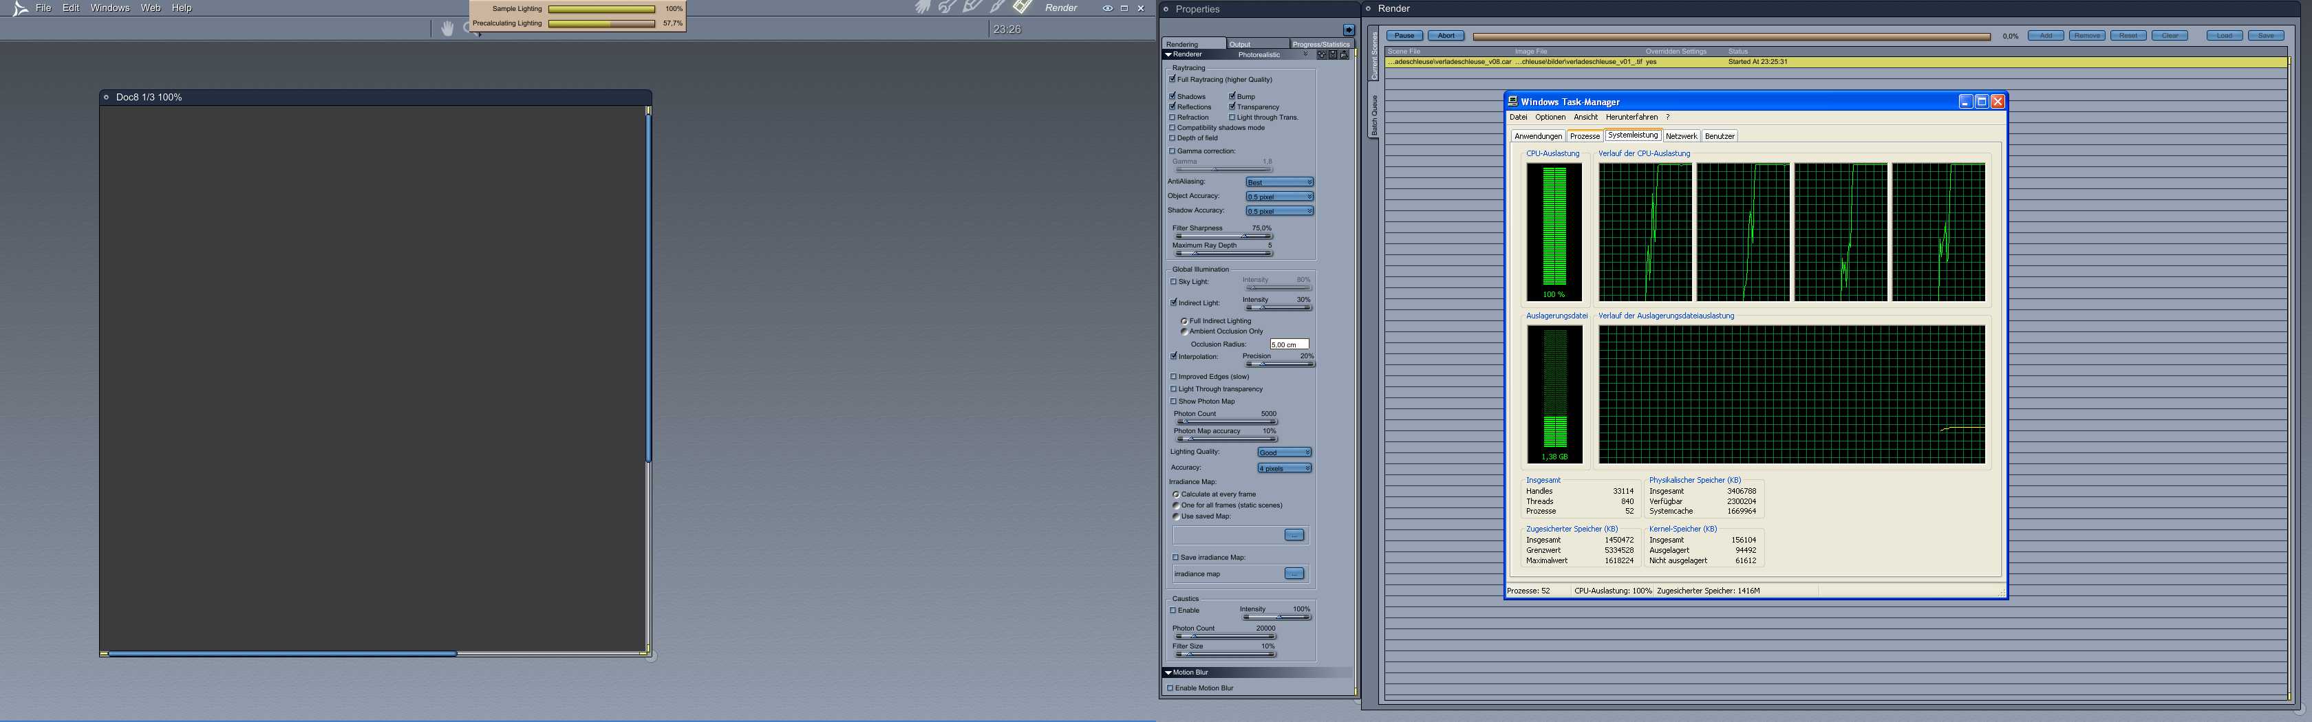The image size is (2312, 722).
Task: Collapse the Motion Blur section triangle
Action: 1168,672
